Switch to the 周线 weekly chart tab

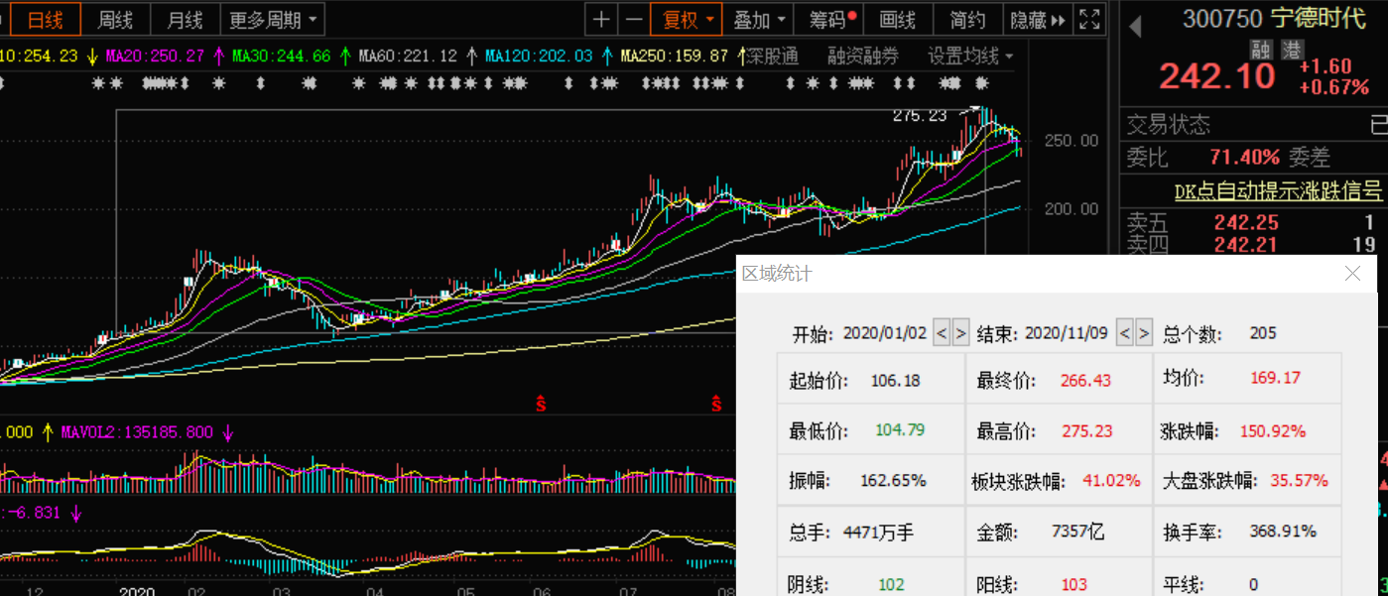(x=115, y=20)
